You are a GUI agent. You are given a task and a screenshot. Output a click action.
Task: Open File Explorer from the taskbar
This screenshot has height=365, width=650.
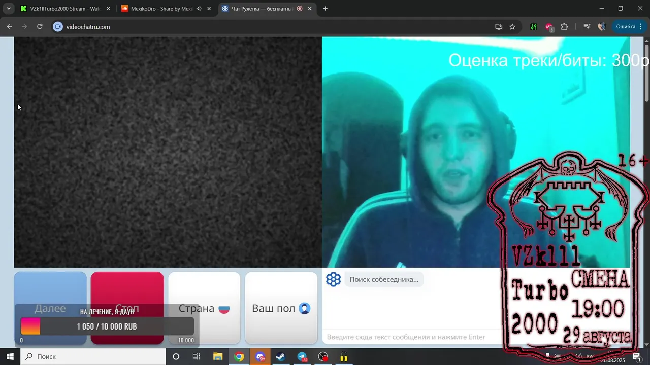coord(217,357)
